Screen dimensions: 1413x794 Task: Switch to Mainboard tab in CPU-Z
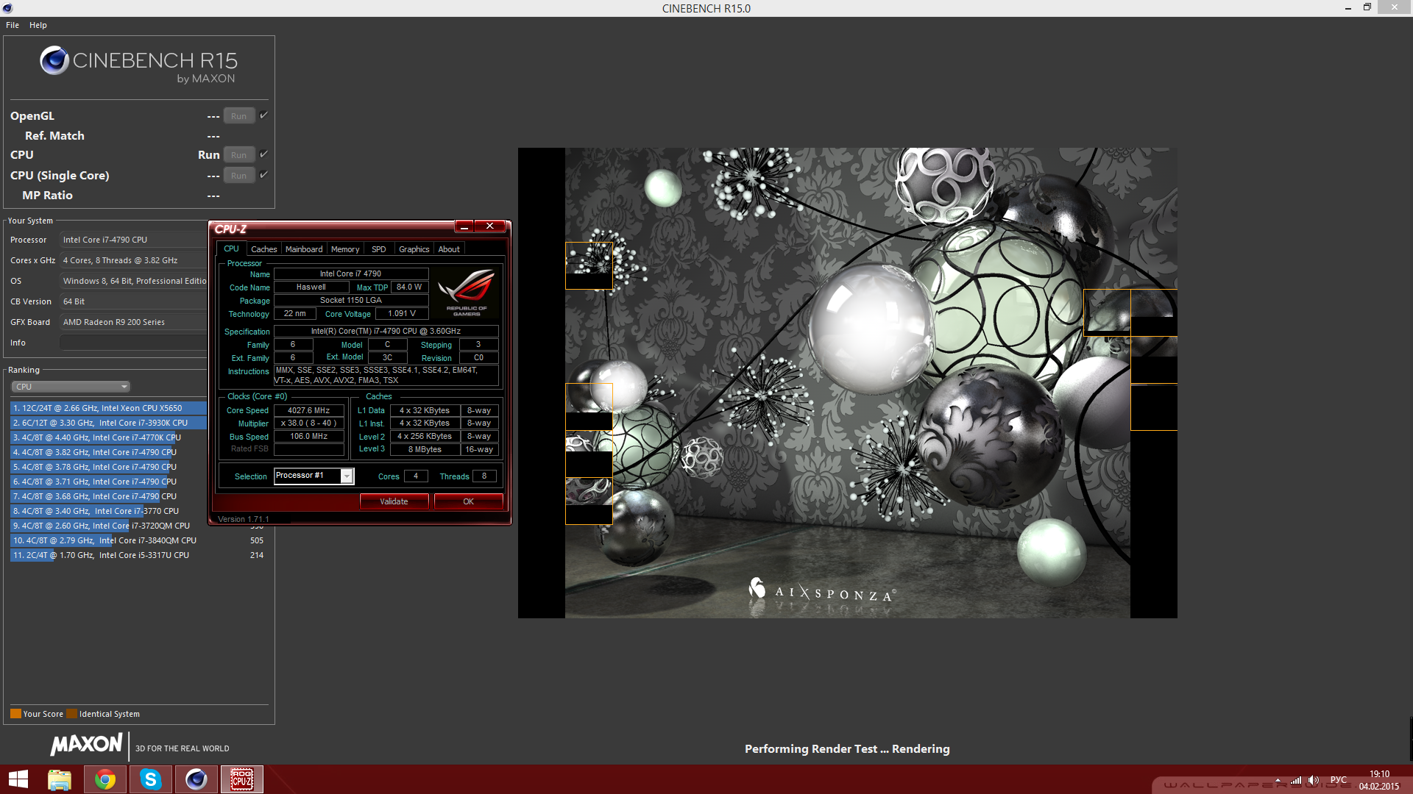click(x=304, y=249)
